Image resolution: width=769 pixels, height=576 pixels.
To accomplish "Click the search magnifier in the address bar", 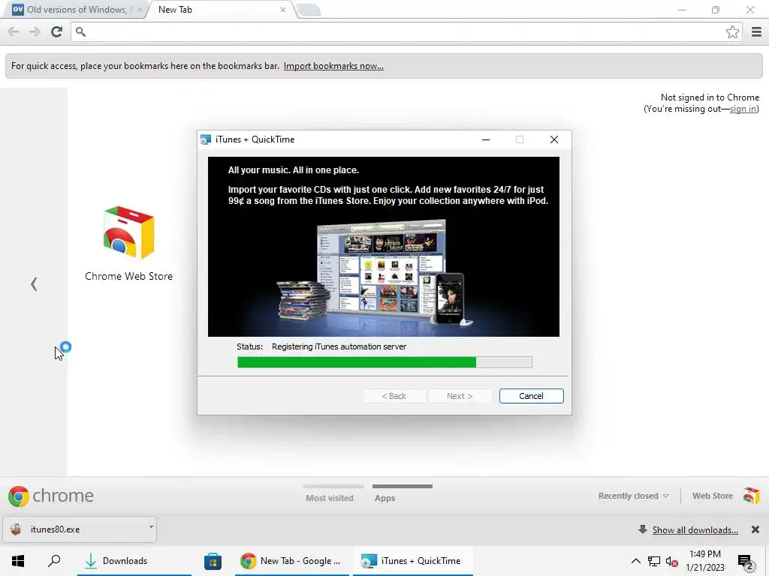I will 80,31.
